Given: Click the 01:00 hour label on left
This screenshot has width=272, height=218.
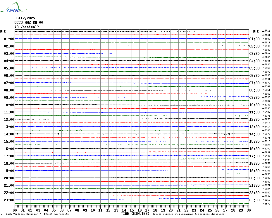Looking at the screenshot, I should click(x=9, y=39).
